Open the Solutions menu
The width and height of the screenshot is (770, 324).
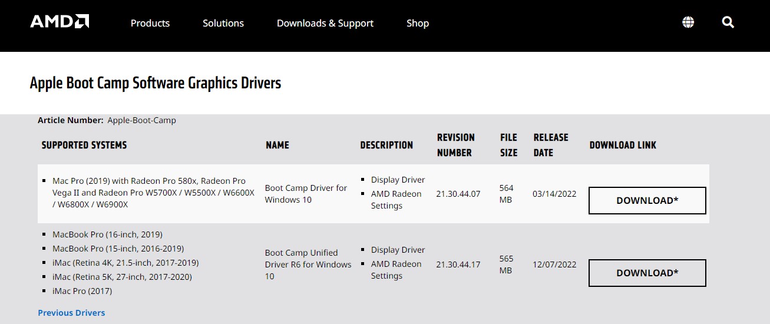pos(223,23)
